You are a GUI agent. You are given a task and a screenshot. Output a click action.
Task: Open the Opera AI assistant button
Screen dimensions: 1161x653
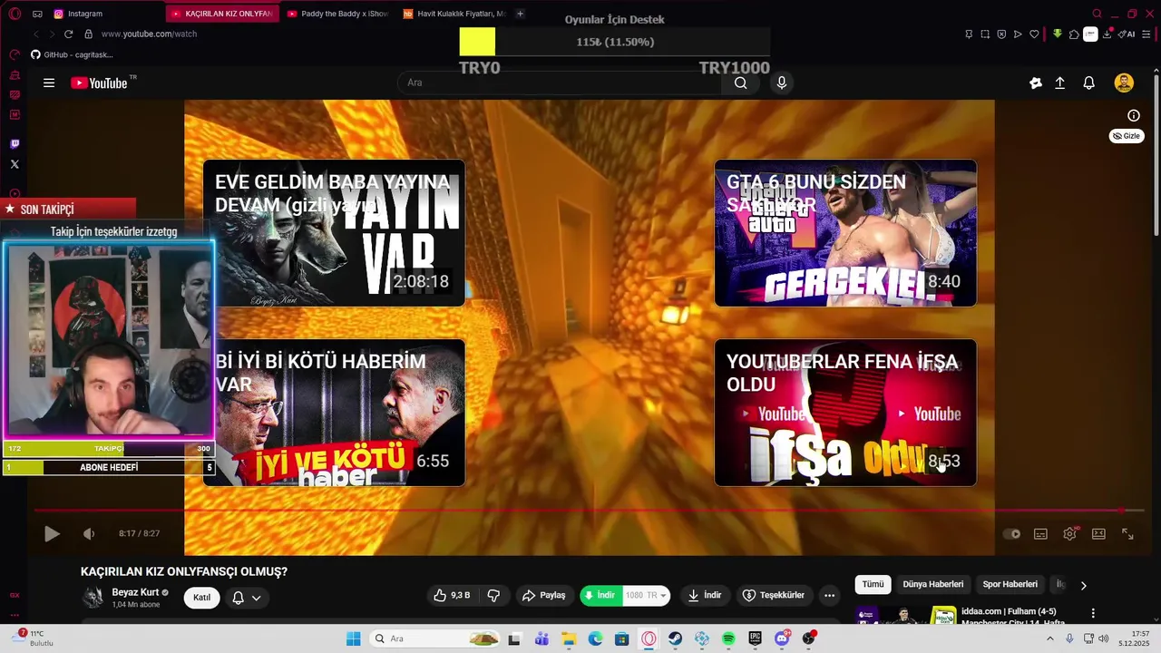pyautogui.click(x=1127, y=34)
